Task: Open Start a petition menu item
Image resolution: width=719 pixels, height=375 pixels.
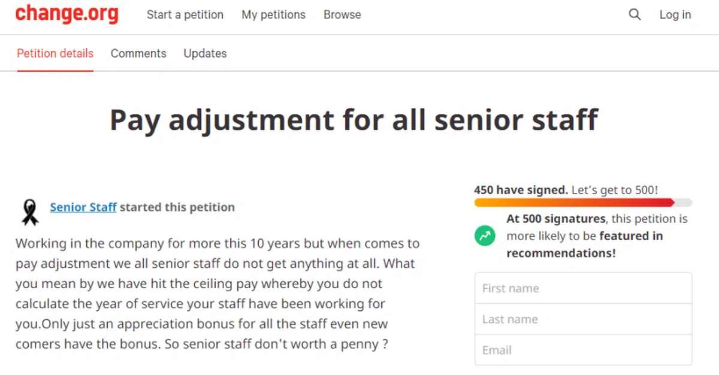Action: 185,15
